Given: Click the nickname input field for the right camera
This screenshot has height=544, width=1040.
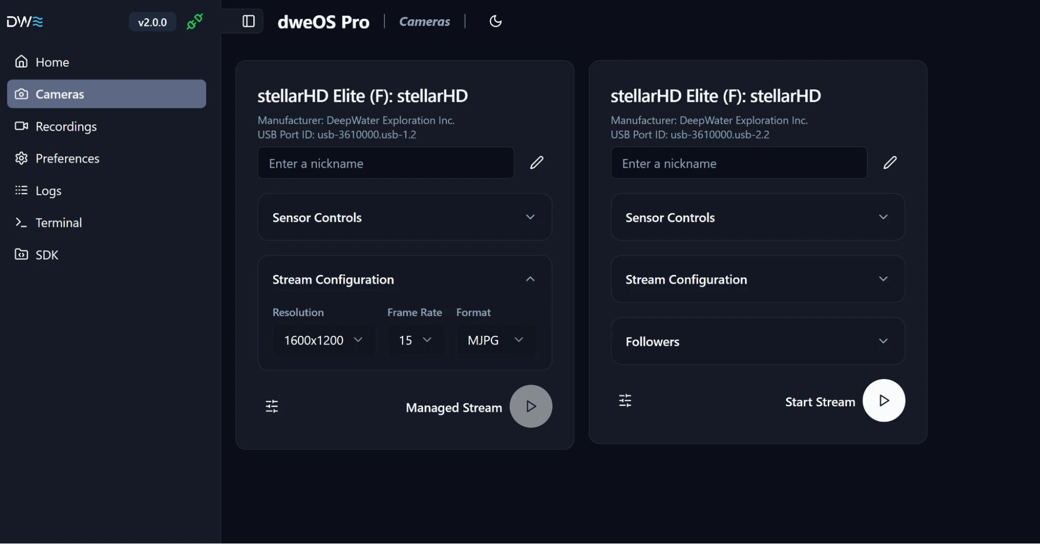Looking at the screenshot, I should pyautogui.click(x=738, y=163).
